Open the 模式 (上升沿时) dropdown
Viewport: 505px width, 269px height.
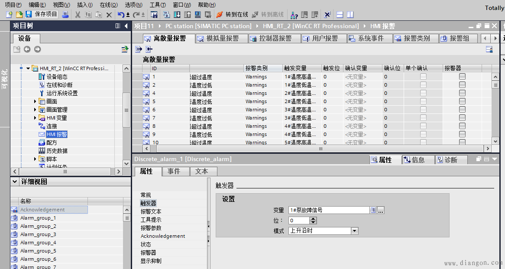point(355,231)
